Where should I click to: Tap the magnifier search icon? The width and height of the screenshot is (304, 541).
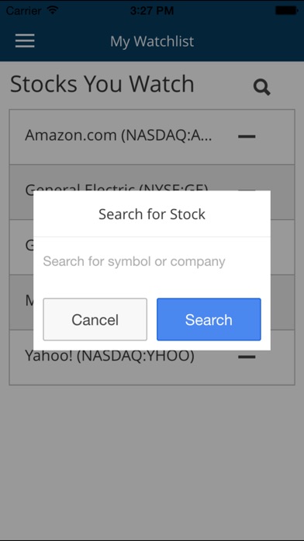point(261,87)
